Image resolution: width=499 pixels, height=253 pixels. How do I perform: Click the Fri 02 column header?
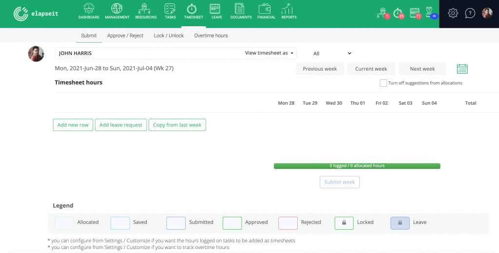point(382,103)
